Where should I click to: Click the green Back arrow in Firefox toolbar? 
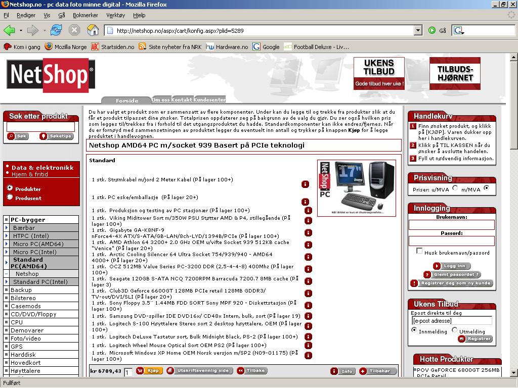[x=9, y=31]
